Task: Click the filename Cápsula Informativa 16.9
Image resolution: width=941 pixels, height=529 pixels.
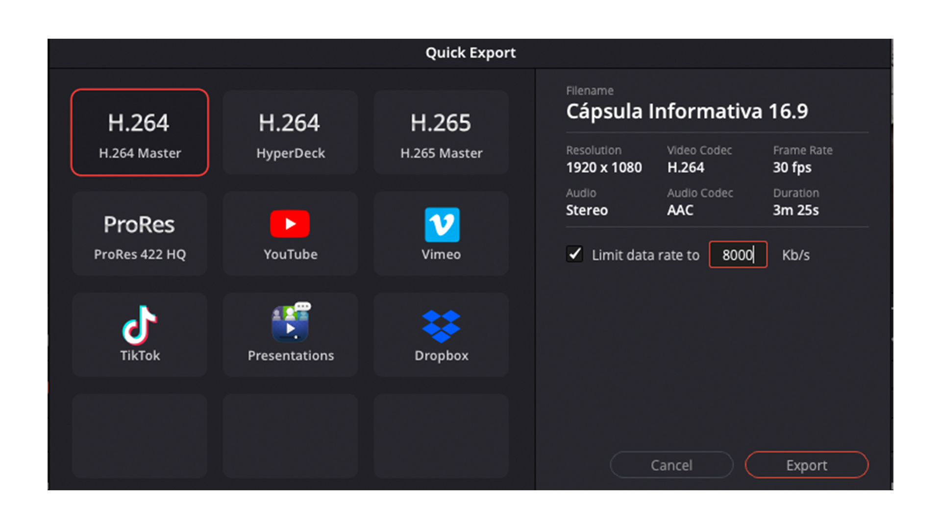Action: [687, 111]
